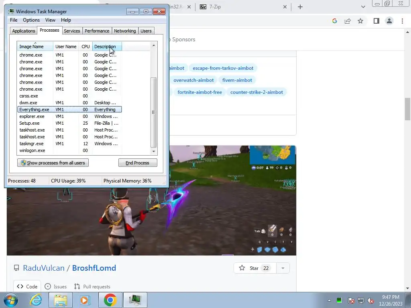Show hidden system tray icons
Screen dimensions: 411x308
tap(329, 300)
